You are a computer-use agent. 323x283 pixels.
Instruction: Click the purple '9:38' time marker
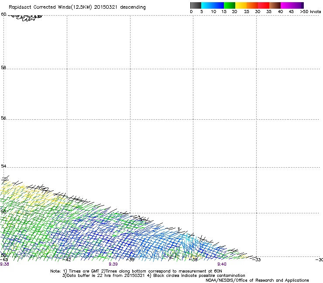coord(4,264)
